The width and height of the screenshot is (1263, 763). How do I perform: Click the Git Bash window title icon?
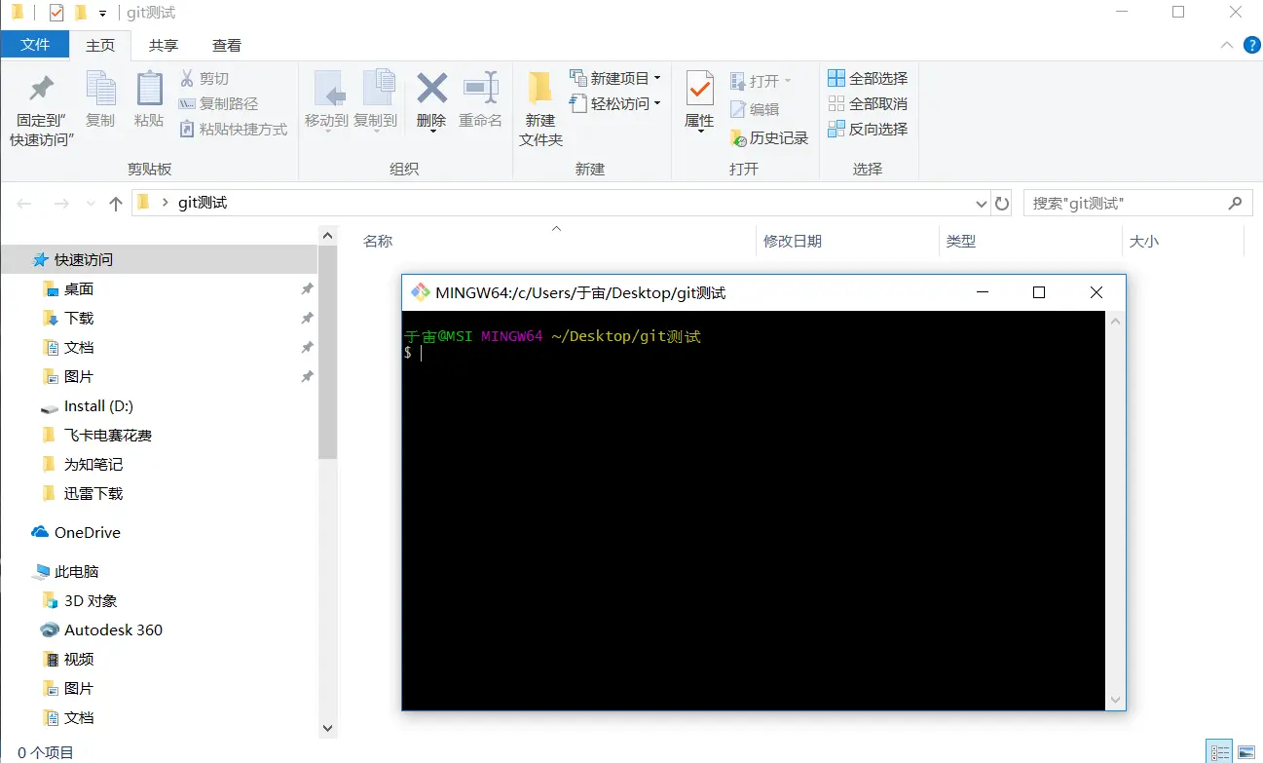point(421,292)
